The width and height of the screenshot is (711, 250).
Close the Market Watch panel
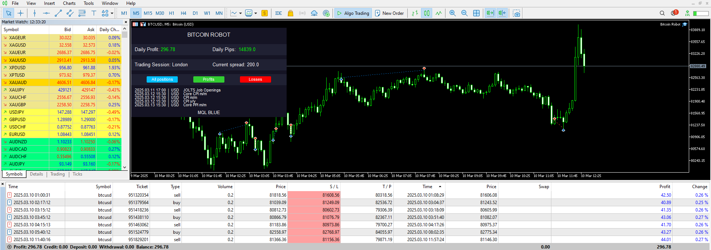[126, 22]
